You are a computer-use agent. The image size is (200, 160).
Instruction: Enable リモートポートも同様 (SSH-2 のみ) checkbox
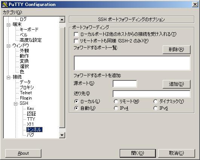76,41
